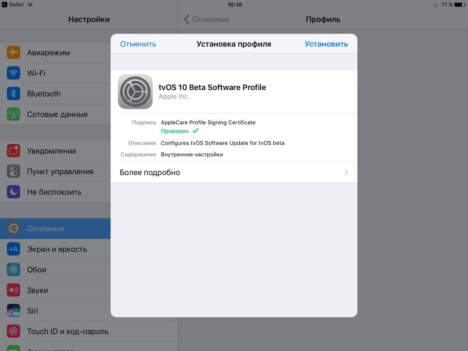468x351 pixels.
Task: Tap the tvOS 10 Beta Software Profile title
Action: click(x=212, y=87)
